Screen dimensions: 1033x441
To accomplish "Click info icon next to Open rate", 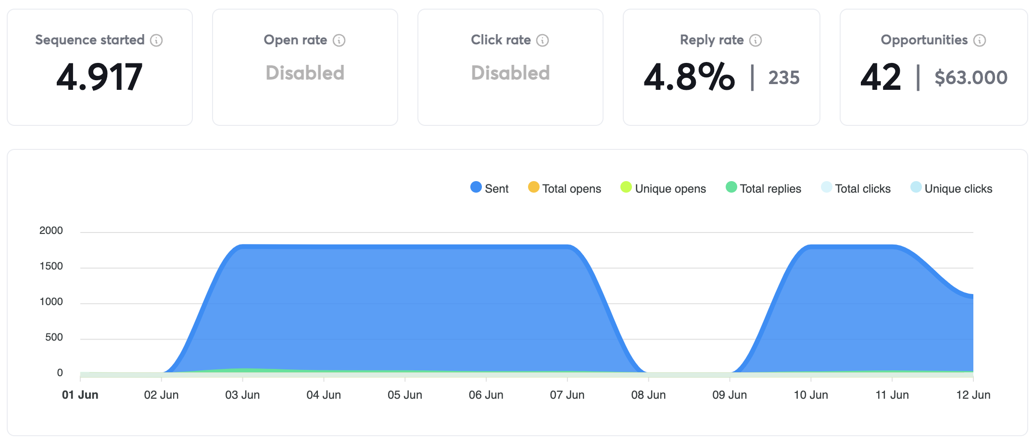I will 339,40.
